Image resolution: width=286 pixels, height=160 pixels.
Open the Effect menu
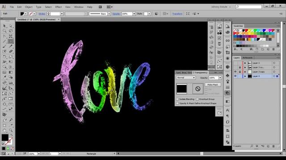point(59,7)
